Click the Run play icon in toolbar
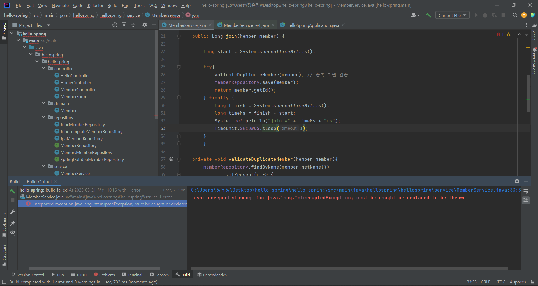 point(476,15)
